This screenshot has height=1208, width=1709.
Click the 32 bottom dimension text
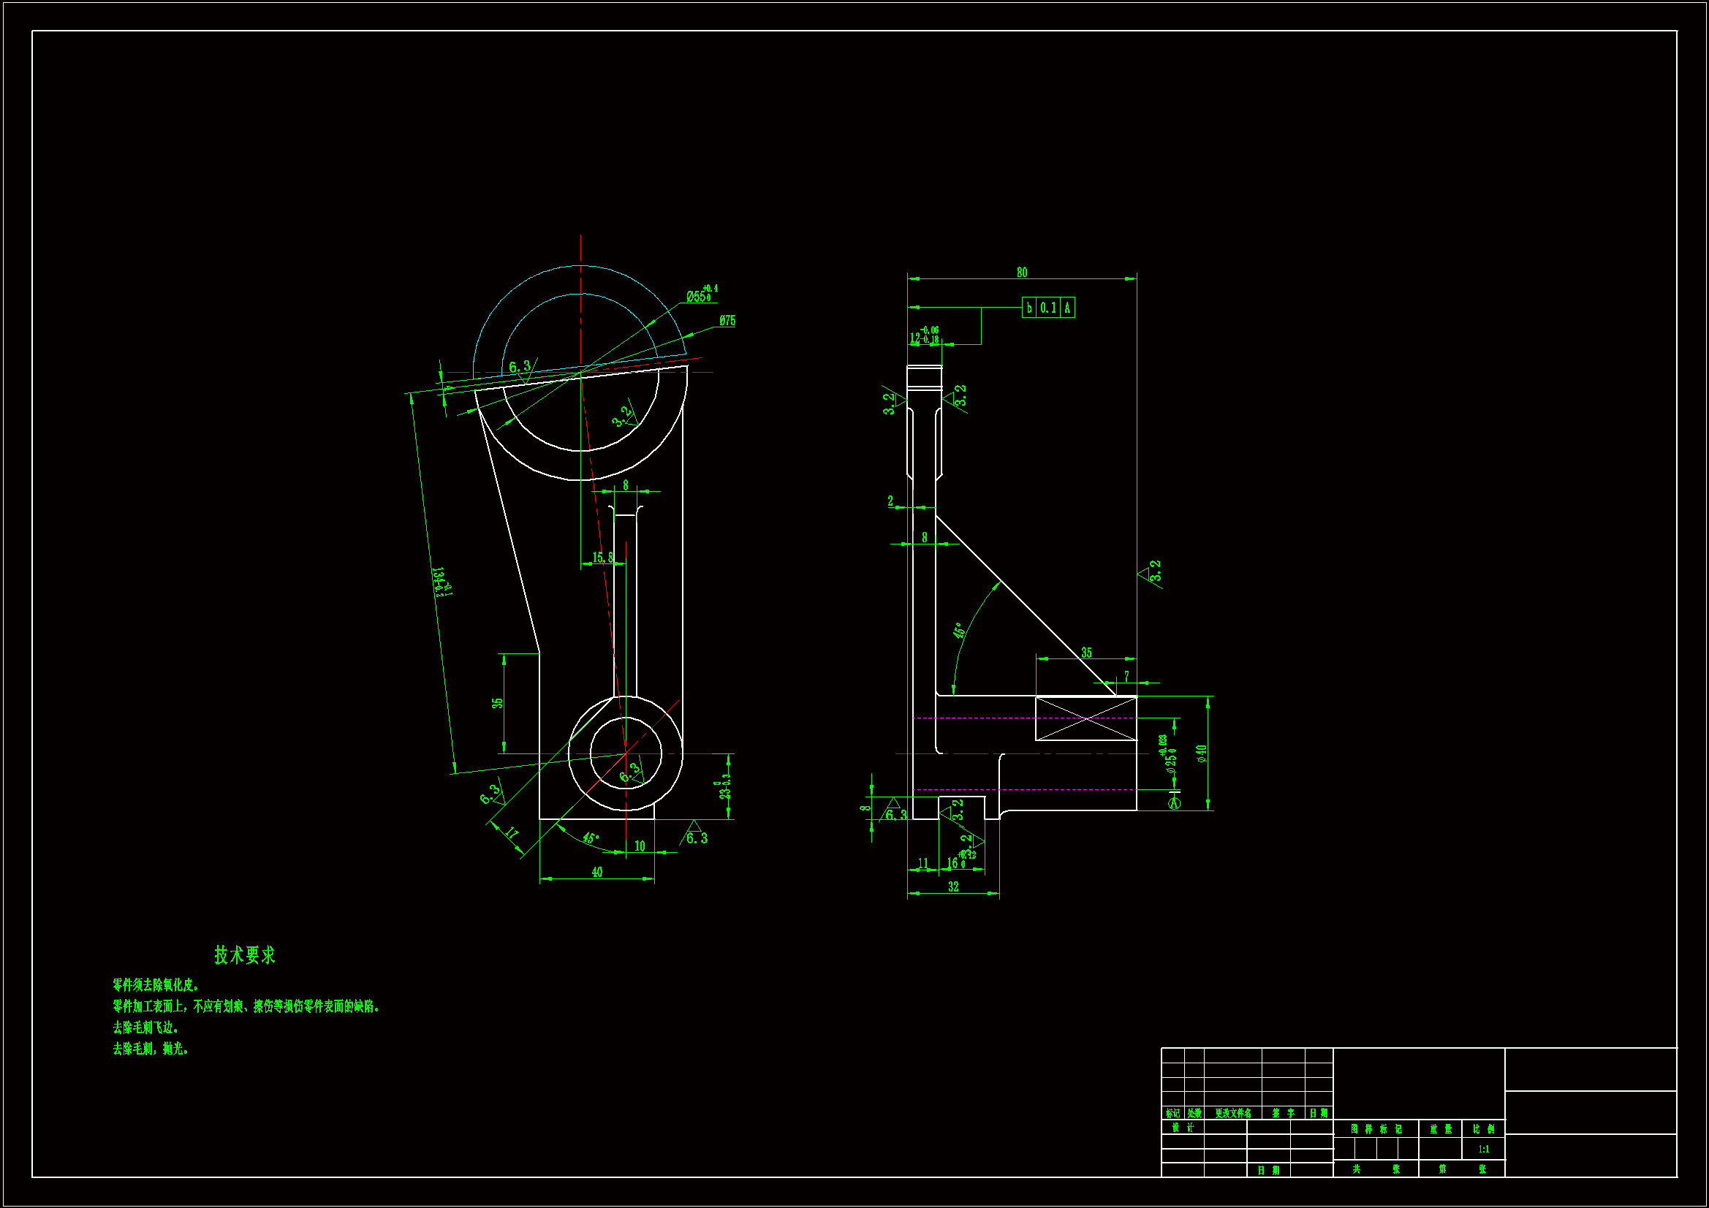point(953,886)
